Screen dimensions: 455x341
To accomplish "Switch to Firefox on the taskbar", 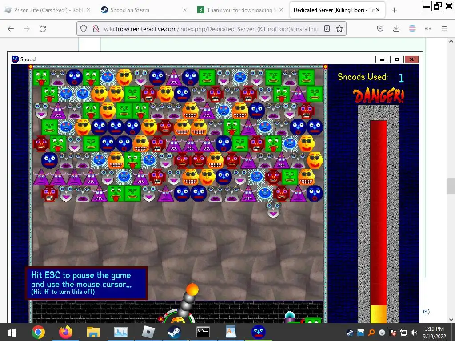I will (x=66, y=332).
